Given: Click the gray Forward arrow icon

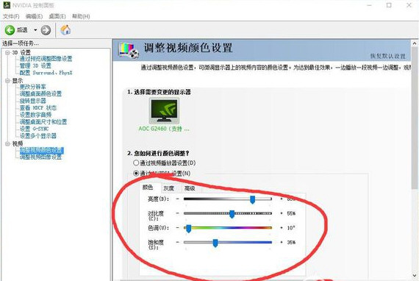Looking at the screenshot, I should pos(46,30).
